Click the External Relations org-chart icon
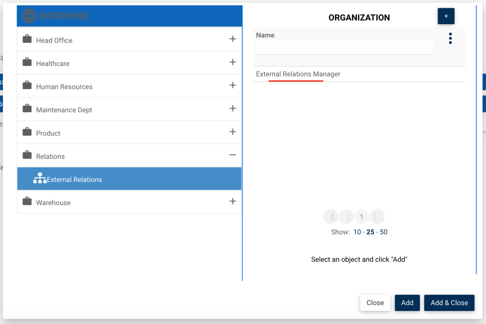 coord(40,178)
